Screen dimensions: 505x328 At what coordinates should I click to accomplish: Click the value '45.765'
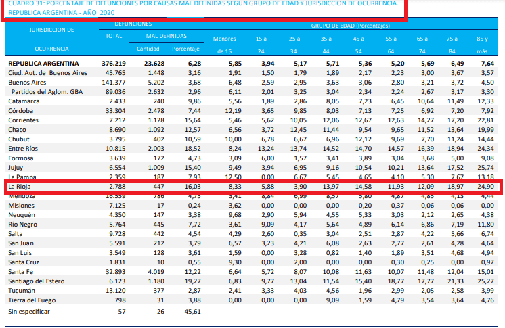pyautogui.click(x=115, y=73)
